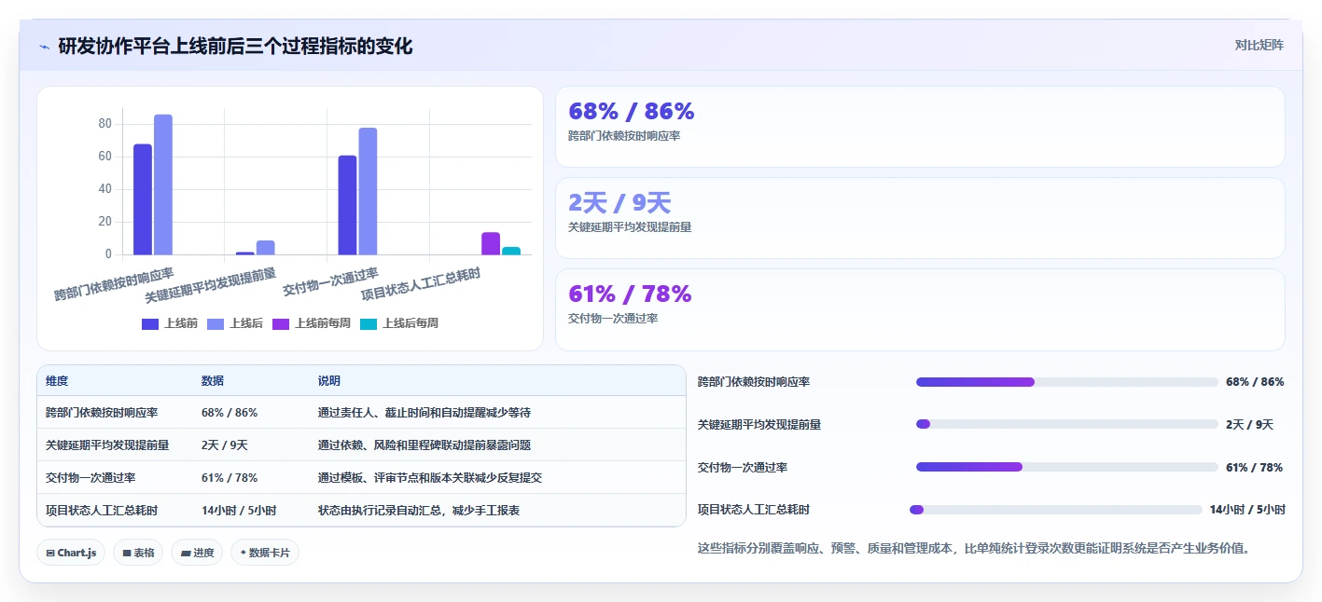Click the icon in the 进度 chip
Image resolution: width=1322 pixels, height=602 pixels.
click(x=186, y=553)
